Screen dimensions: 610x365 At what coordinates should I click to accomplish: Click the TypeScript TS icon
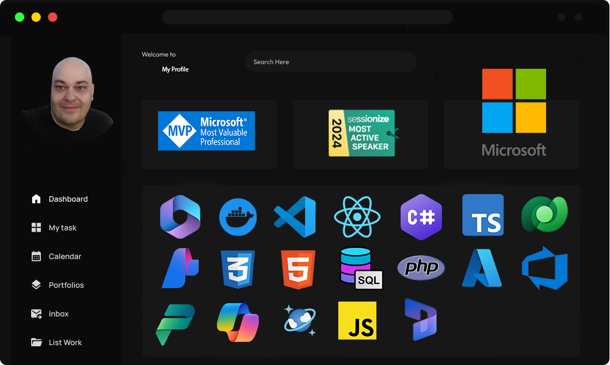pos(483,215)
